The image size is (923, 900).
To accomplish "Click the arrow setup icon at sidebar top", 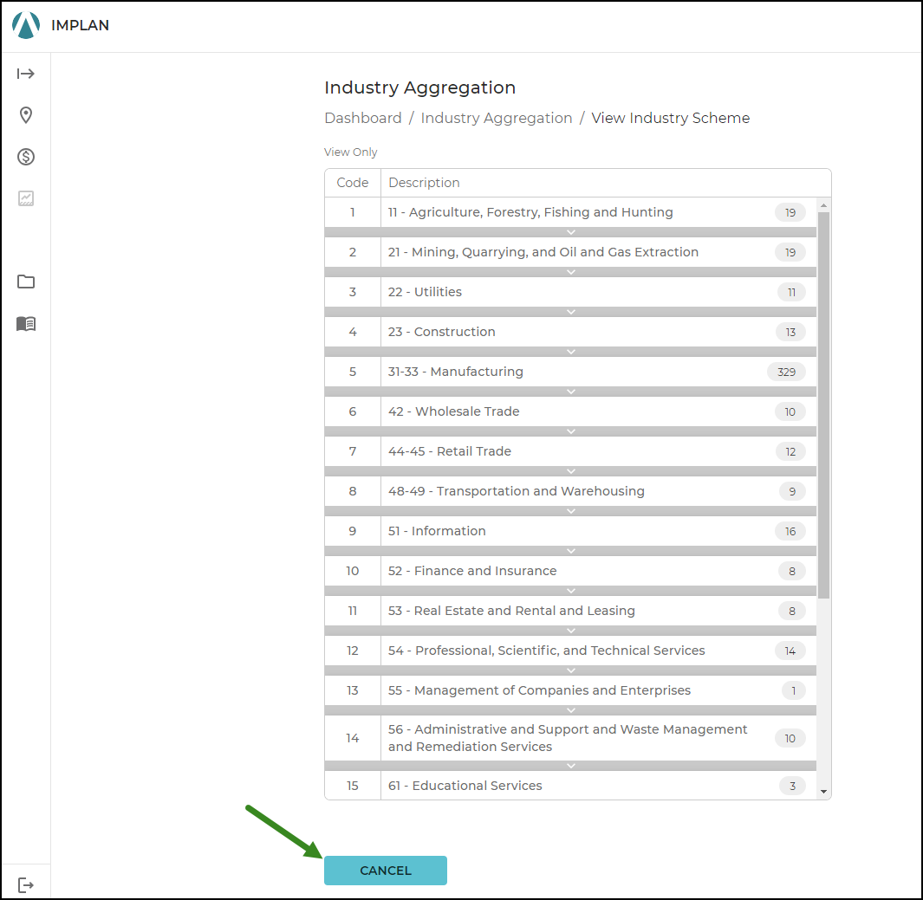I will (x=26, y=74).
